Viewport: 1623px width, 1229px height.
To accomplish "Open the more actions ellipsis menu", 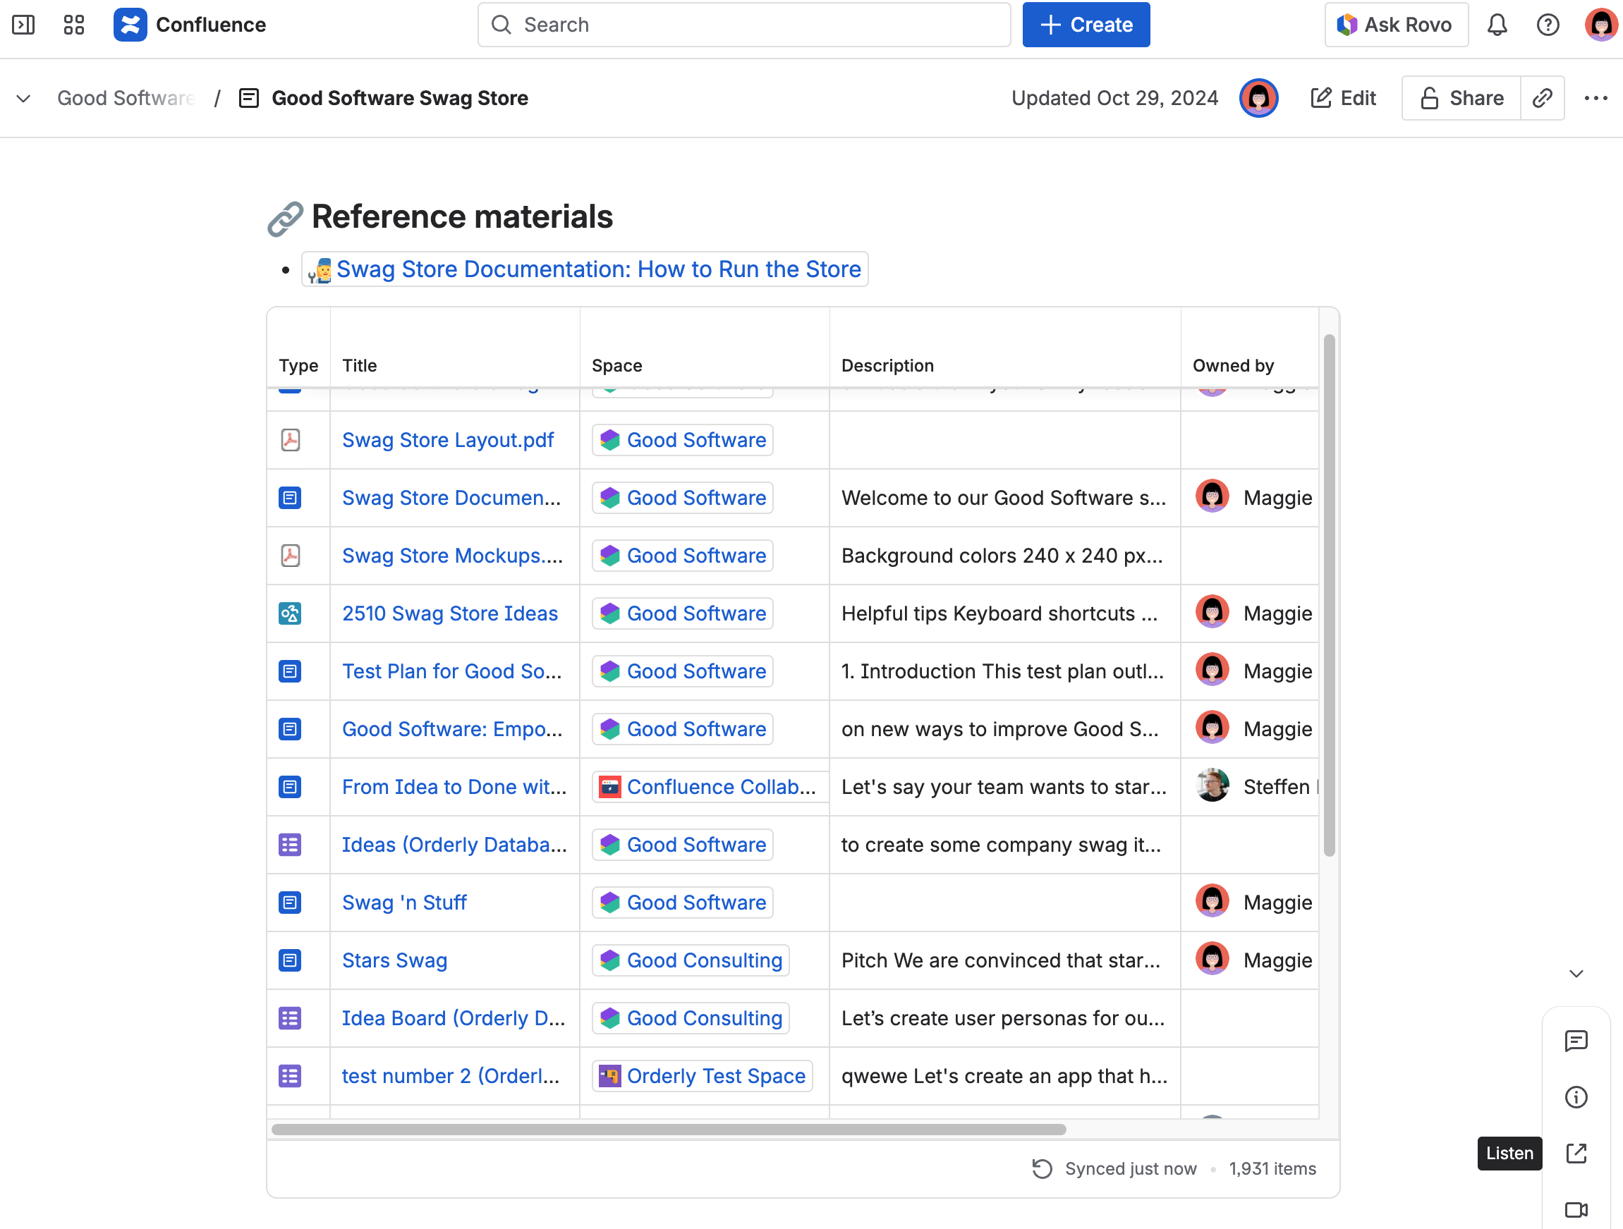I will tap(1595, 97).
